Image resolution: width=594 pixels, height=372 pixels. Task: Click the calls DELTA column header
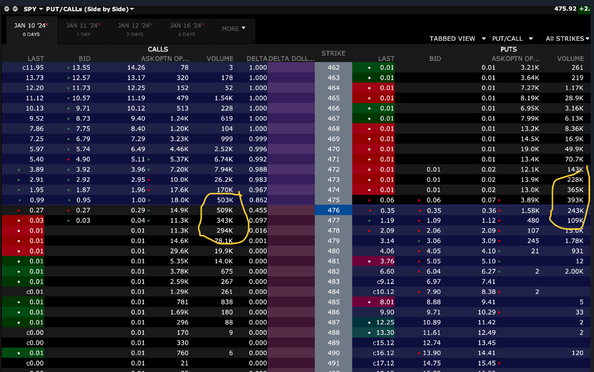coord(257,59)
